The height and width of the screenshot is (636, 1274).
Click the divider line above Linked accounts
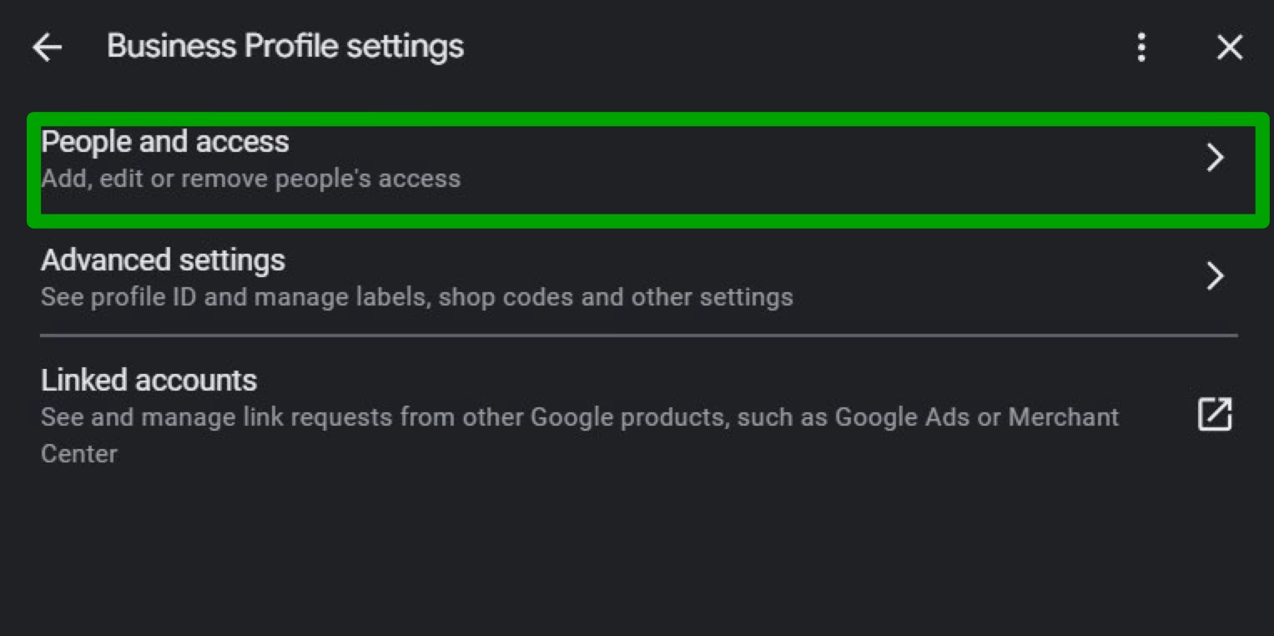pos(638,336)
